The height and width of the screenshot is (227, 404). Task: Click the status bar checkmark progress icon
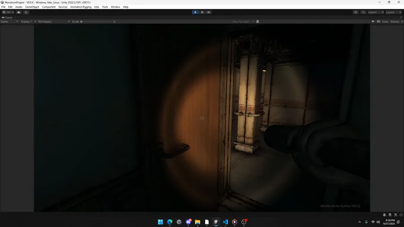(401, 215)
